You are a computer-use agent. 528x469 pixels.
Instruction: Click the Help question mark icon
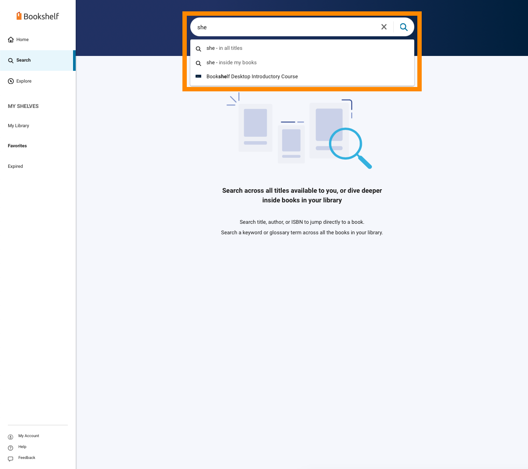click(10, 447)
